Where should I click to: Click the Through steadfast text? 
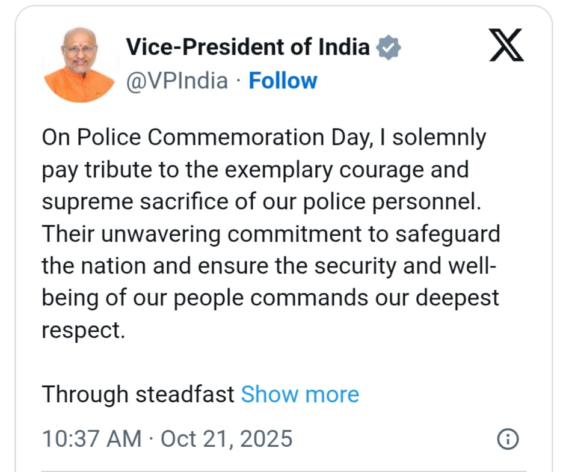(x=138, y=394)
